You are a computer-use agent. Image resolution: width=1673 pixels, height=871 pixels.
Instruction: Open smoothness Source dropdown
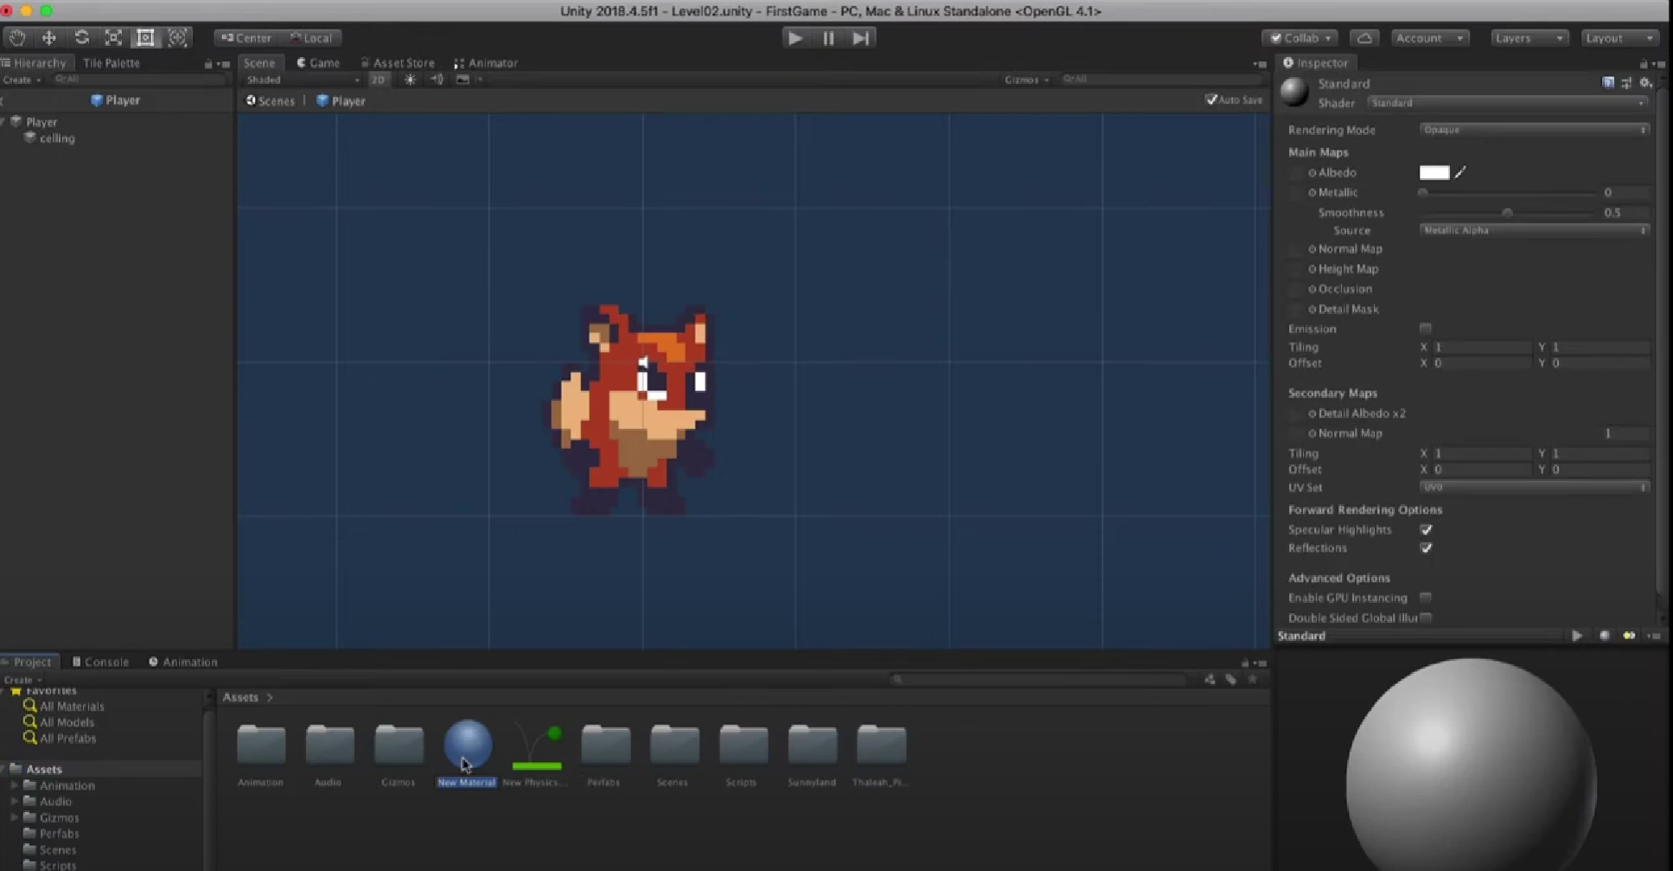(x=1534, y=230)
